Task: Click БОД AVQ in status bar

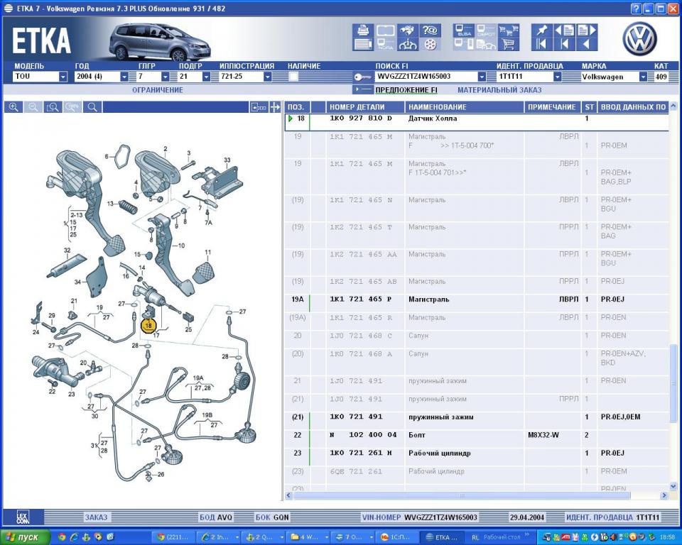Action: click(x=216, y=517)
